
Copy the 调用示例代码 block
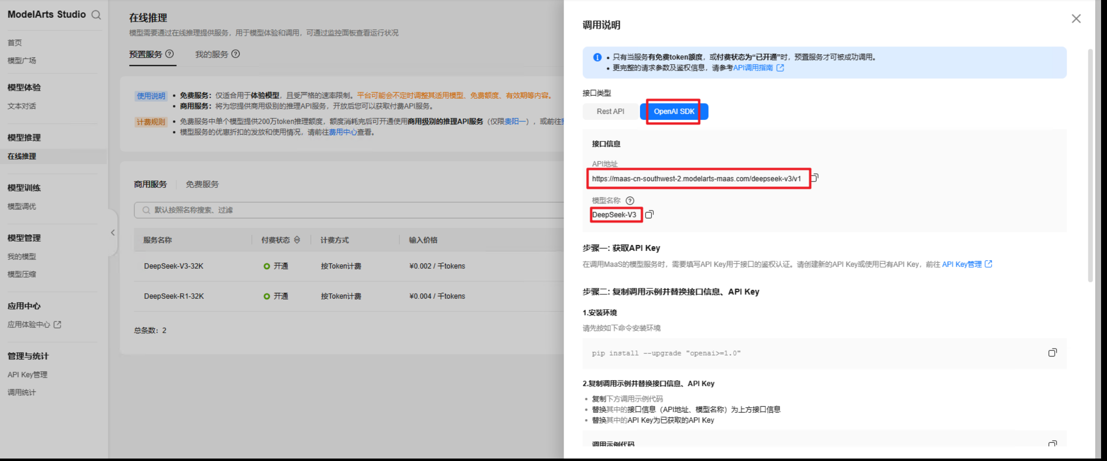pyautogui.click(x=1052, y=444)
